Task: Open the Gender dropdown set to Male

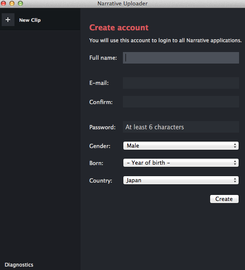Action: coord(181,146)
